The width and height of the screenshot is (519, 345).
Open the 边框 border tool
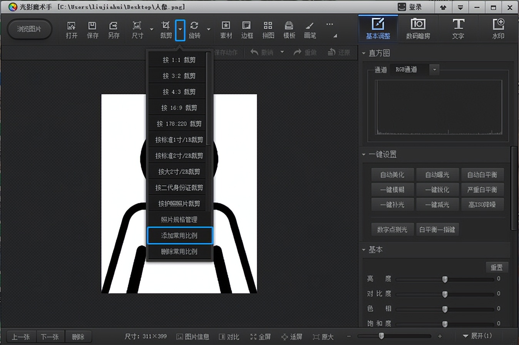(246, 30)
